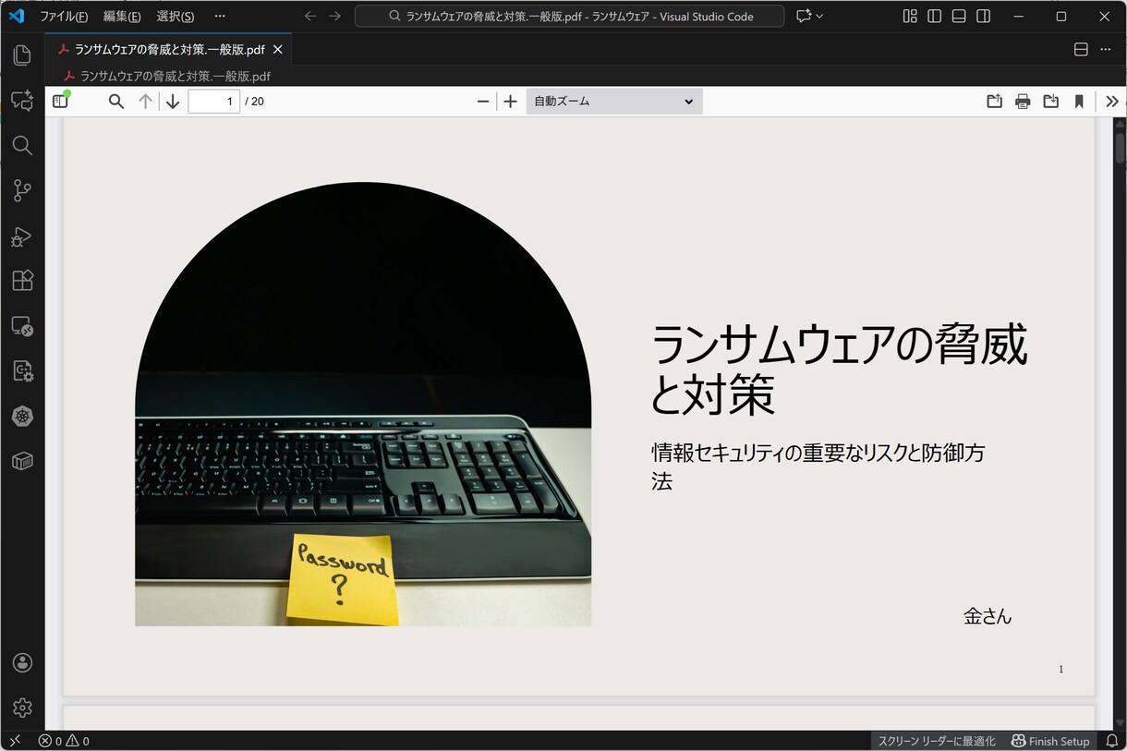Open the Search view in activity bar
This screenshot has height=751, width=1127.
tap(22, 145)
